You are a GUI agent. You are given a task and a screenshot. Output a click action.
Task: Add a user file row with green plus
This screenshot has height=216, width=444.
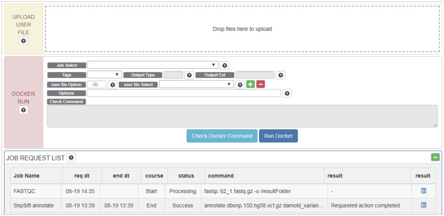pos(250,84)
